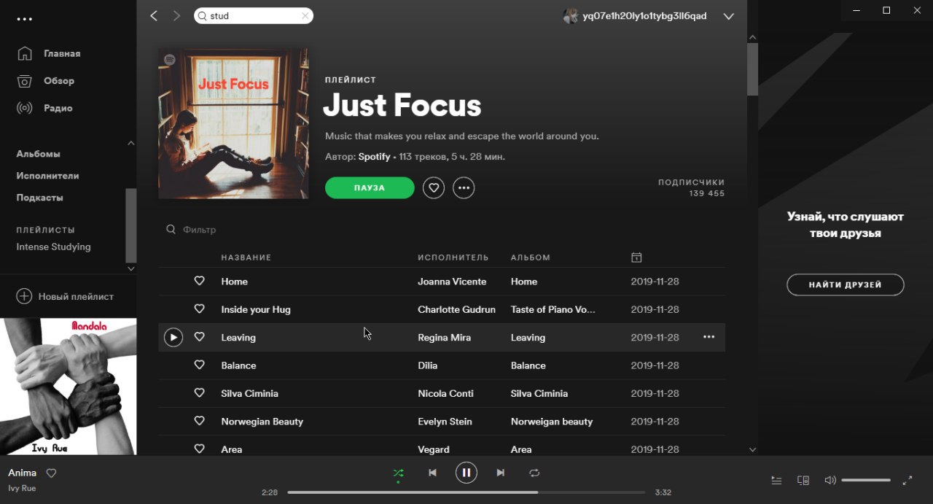Image resolution: width=933 pixels, height=504 pixels.
Task: Like the track Area
Action: click(x=199, y=449)
